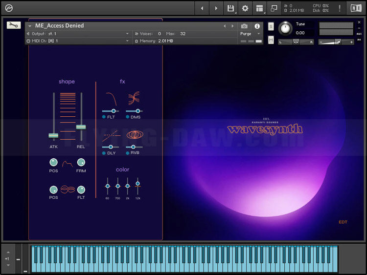This screenshot has width=367, height=275.
Task: Click the pitch bend wheel strip
Action: [x=18, y=259]
